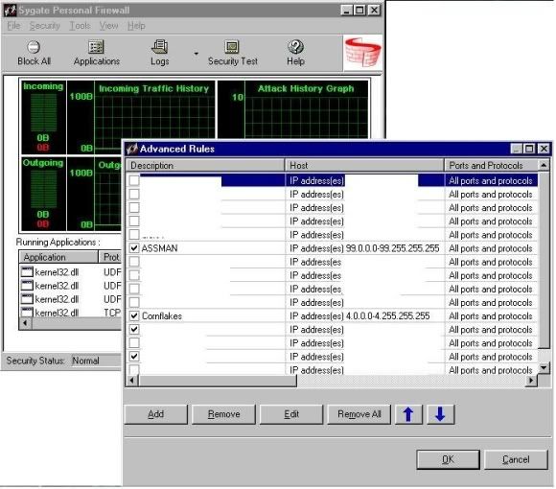556x489 pixels.
Task: Close the Advanced Rules dialog
Action: [x=544, y=149]
